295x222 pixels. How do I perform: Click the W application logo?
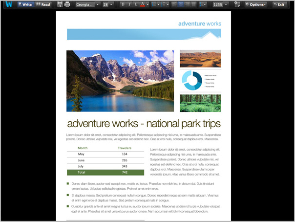tap(9, 4)
